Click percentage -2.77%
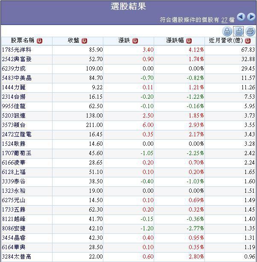This screenshot has height=262, width=257. click(195, 228)
